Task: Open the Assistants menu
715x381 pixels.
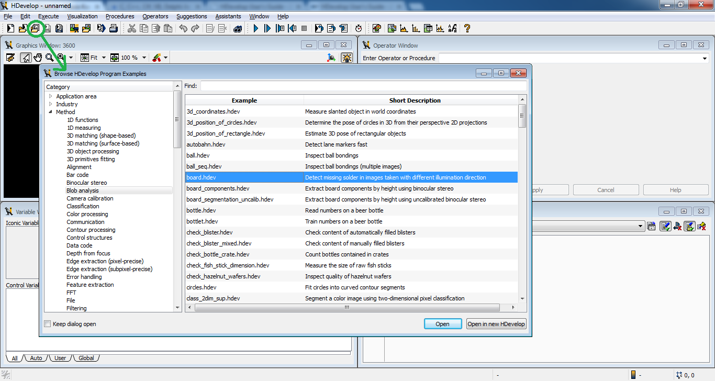Action: pyautogui.click(x=228, y=16)
